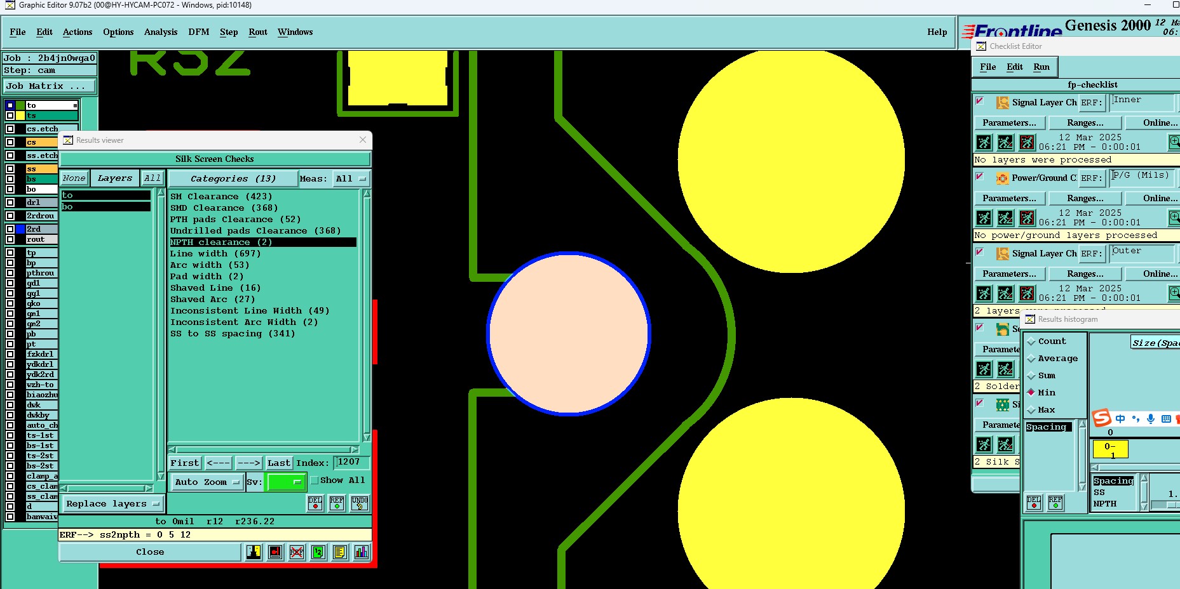Open the Run menu in Checklist Editor
The width and height of the screenshot is (1180, 589).
(1041, 67)
